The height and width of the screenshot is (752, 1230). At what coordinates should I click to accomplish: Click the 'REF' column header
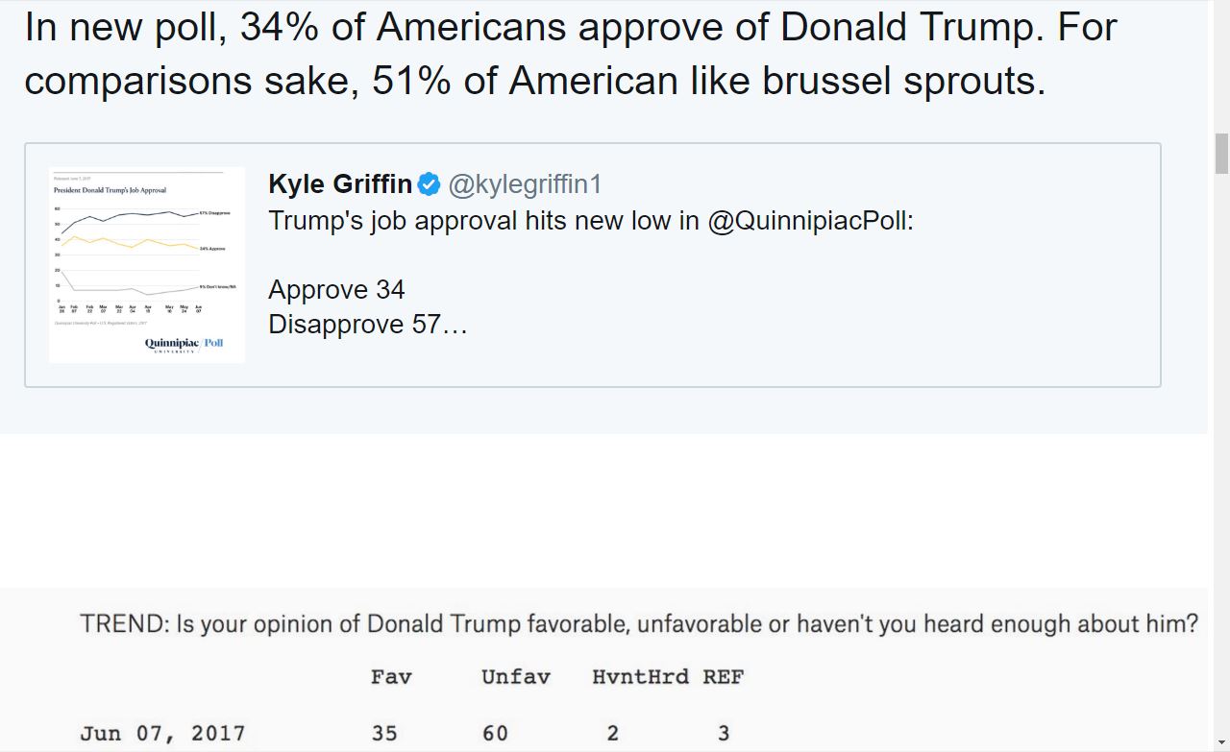pyautogui.click(x=723, y=677)
